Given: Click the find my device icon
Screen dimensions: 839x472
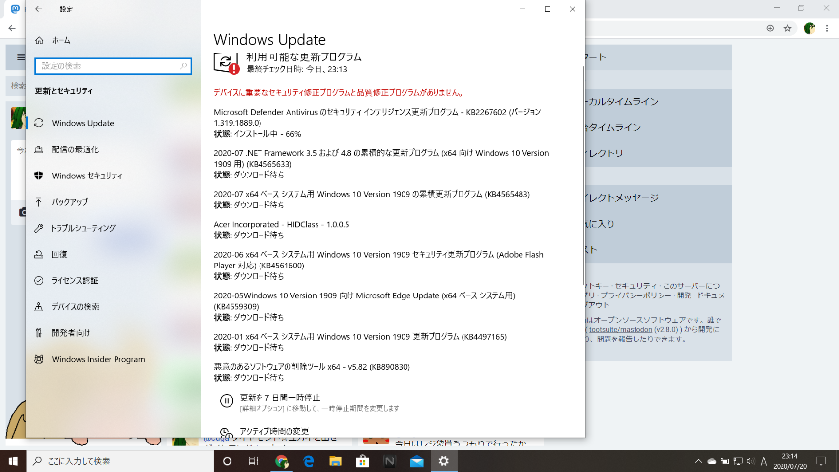Looking at the screenshot, I should 39,307.
